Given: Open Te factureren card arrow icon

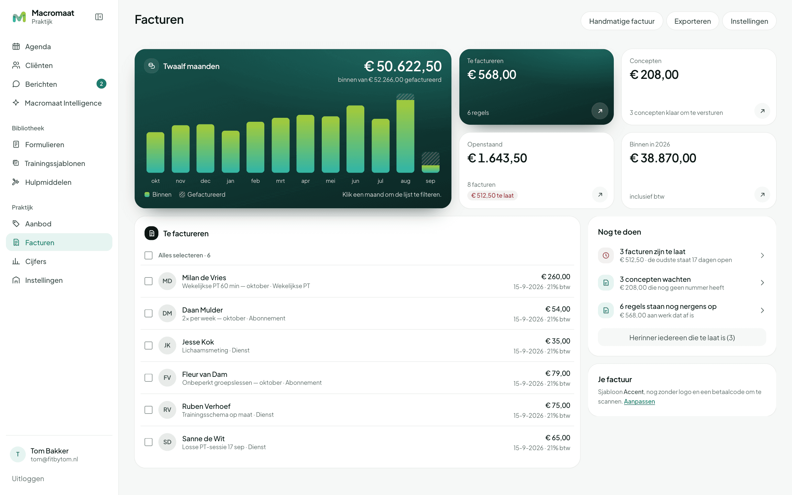Looking at the screenshot, I should (x=600, y=111).
